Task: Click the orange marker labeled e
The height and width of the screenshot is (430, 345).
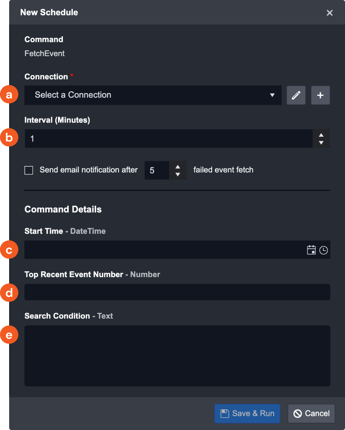Action: (x=9, y=335)
